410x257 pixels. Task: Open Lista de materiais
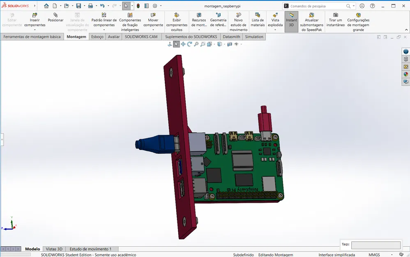coord(258,20)
